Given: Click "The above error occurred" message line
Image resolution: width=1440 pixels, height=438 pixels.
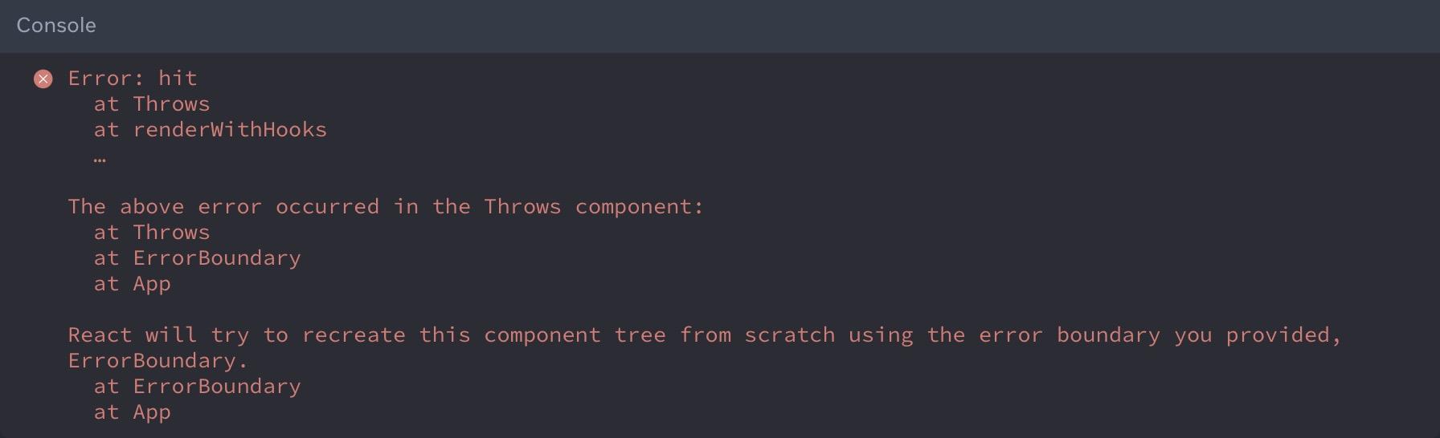Looking at the screenshot, I should pos(385,207).
